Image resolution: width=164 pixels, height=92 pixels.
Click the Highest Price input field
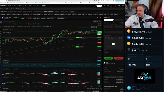pos(119,27)
